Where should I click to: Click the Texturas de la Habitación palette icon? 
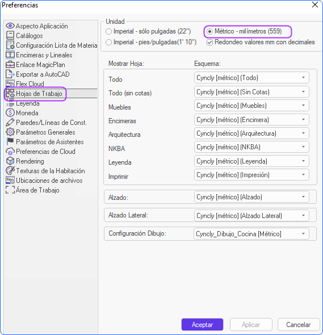click(x=10, y=170)
